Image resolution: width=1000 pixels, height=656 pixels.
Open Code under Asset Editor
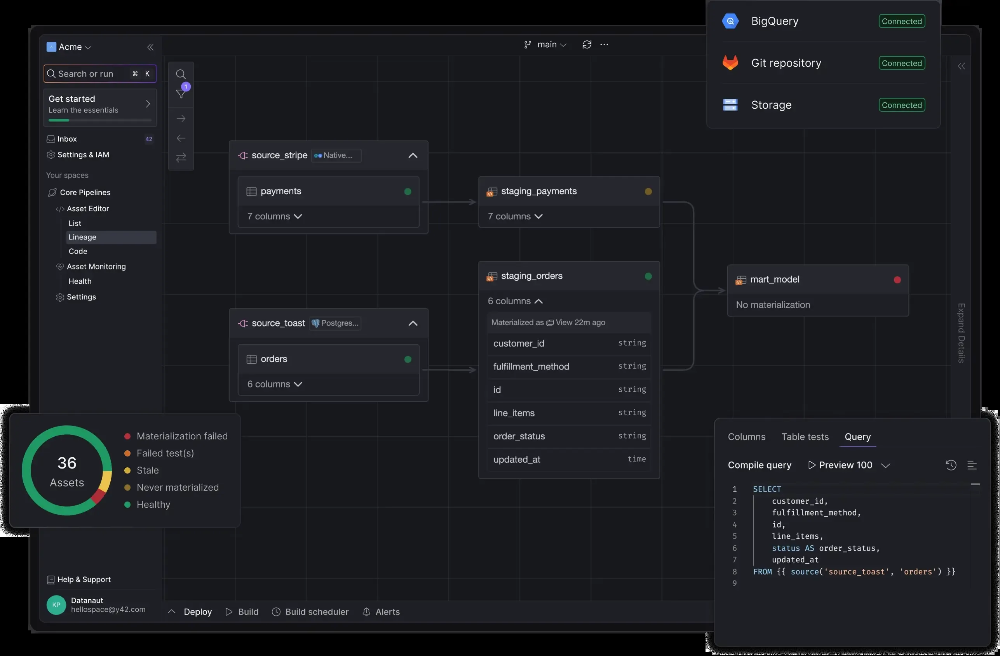coord(78,252)
